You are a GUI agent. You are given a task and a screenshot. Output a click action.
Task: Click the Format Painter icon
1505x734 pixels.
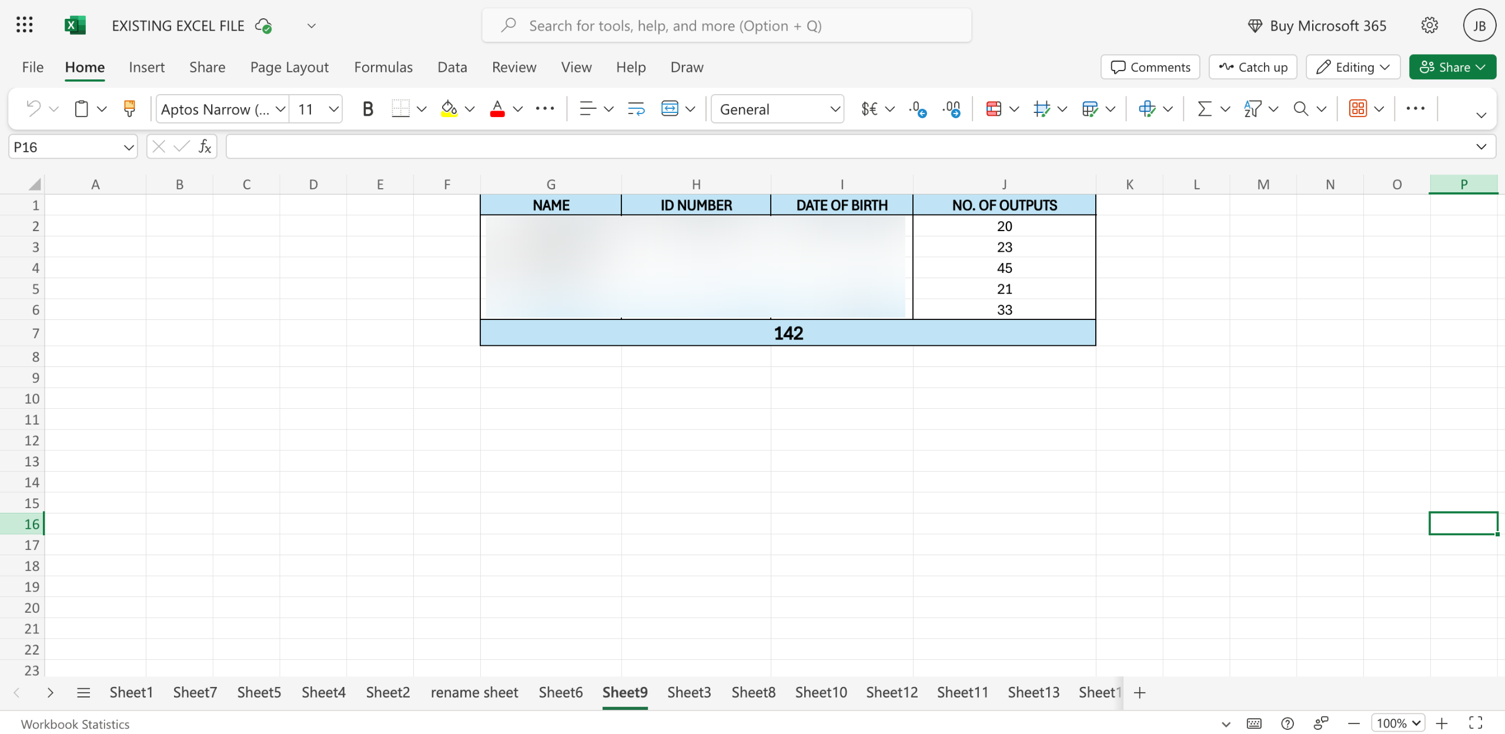(x=129, y=109)
